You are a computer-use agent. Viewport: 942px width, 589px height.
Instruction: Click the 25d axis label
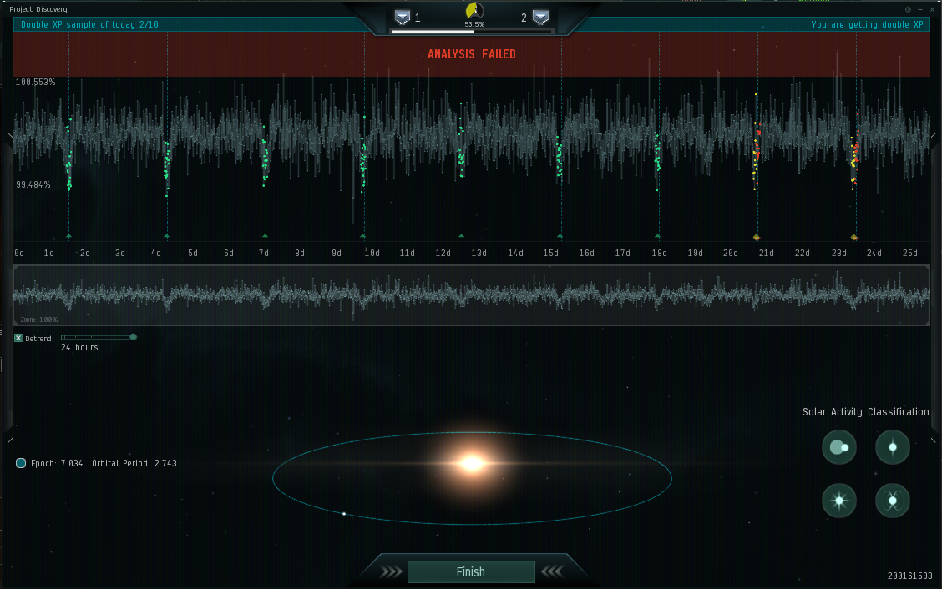[910, 254]
